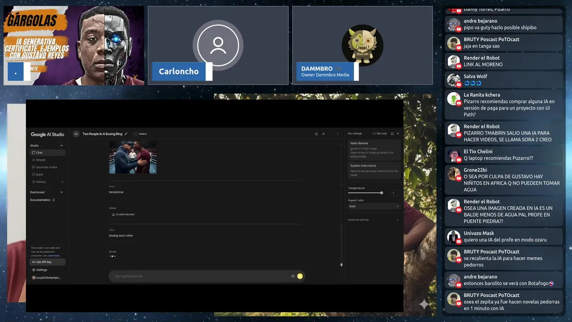The image size is (572, 322).
Task: Click El Tio Chelini's chat avatar
Action: 454,155
